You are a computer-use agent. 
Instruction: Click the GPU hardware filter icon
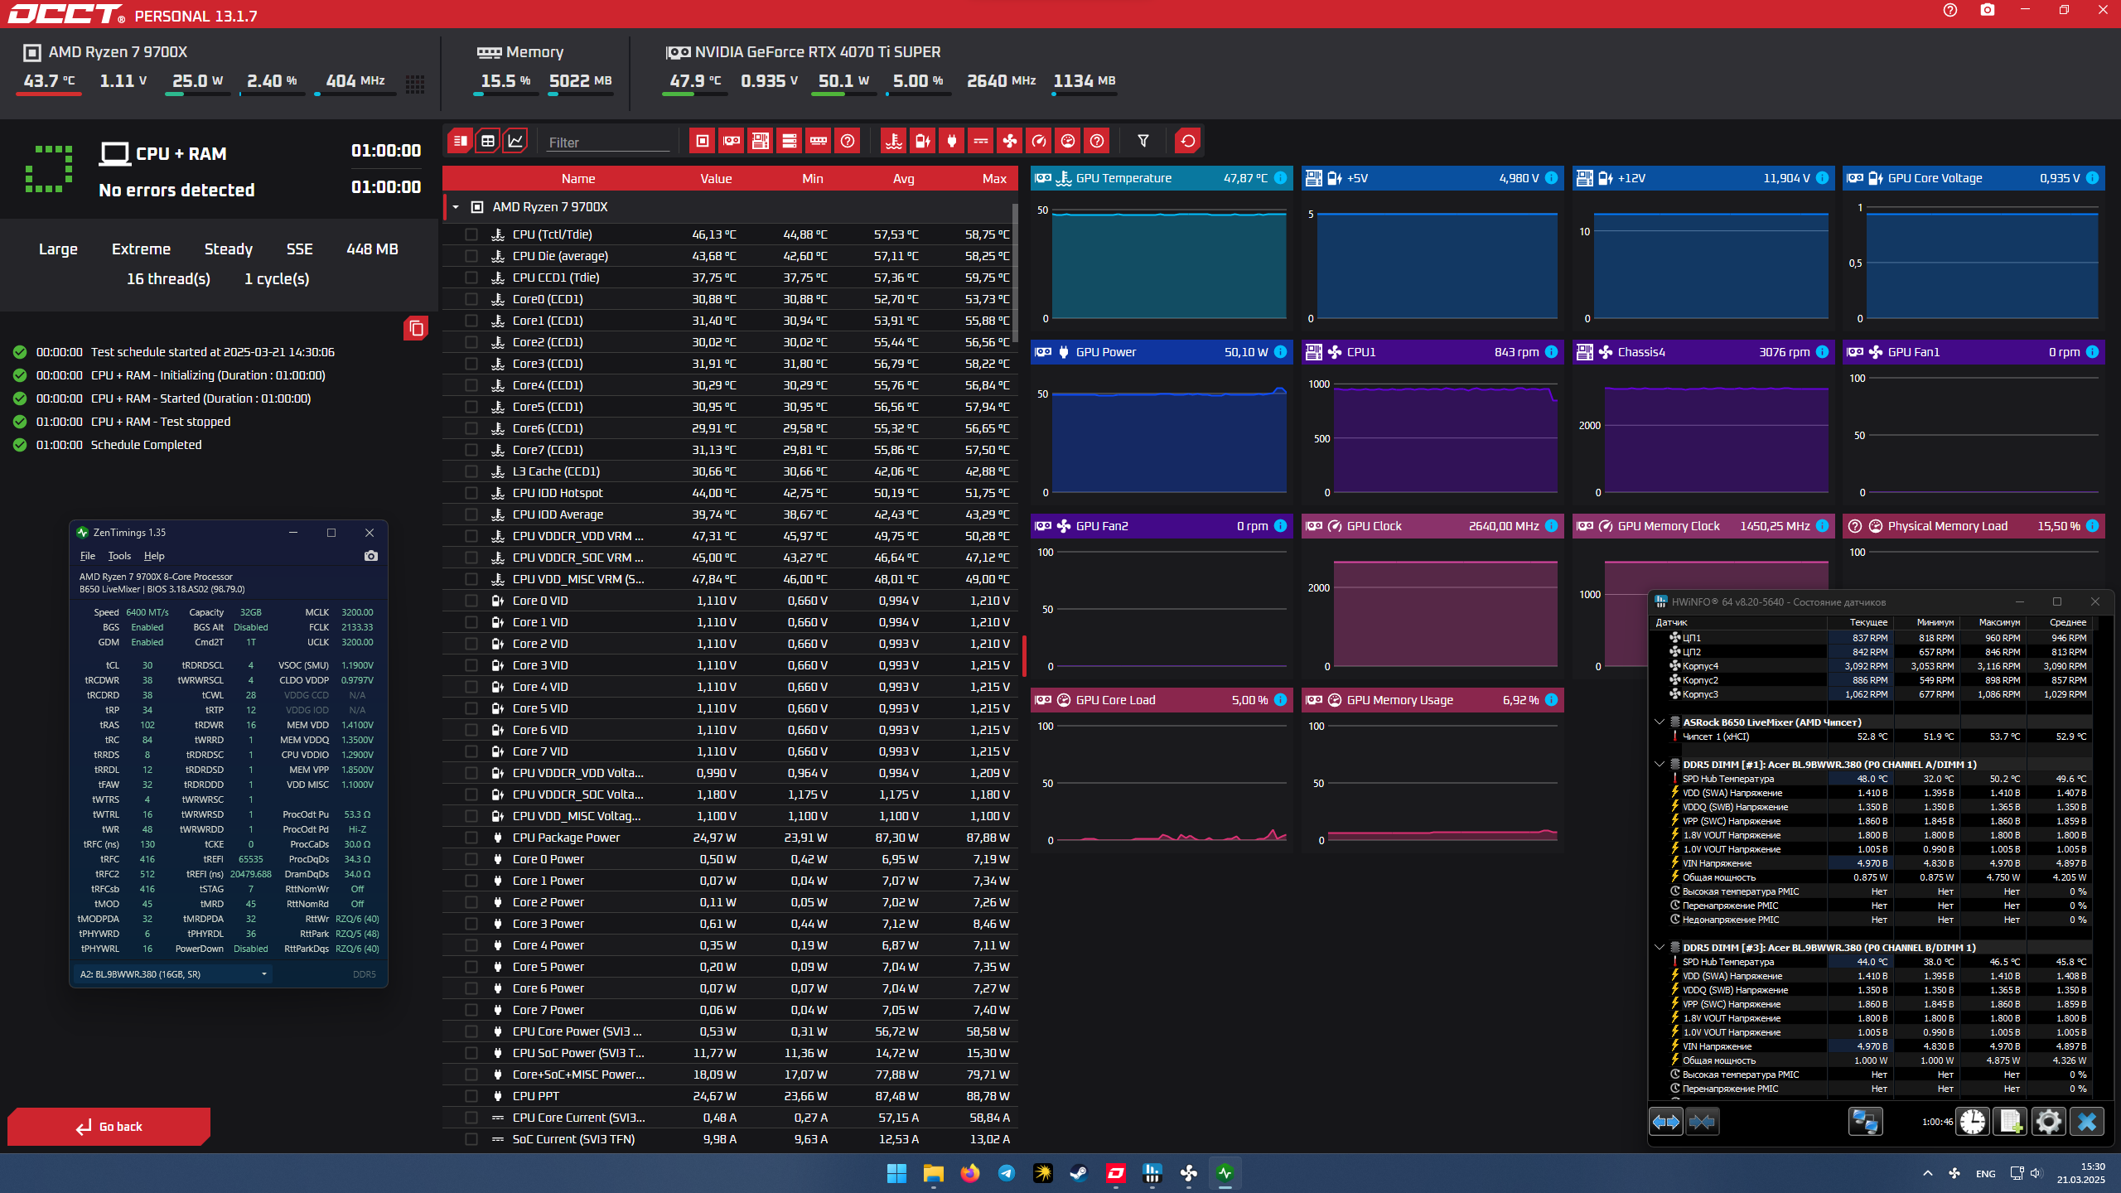click(731, 141)
